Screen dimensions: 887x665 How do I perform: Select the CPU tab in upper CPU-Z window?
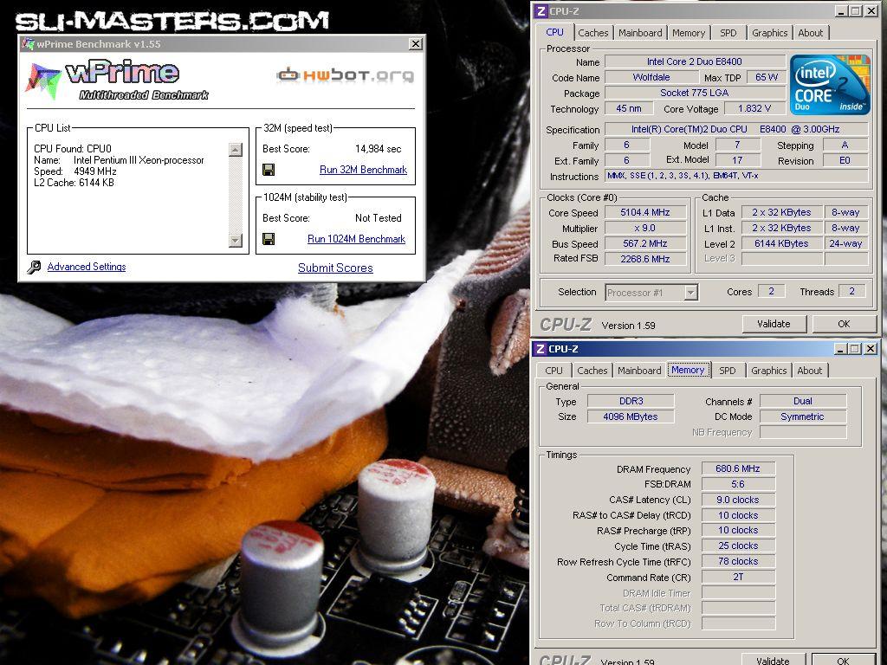tap(554, 32)
